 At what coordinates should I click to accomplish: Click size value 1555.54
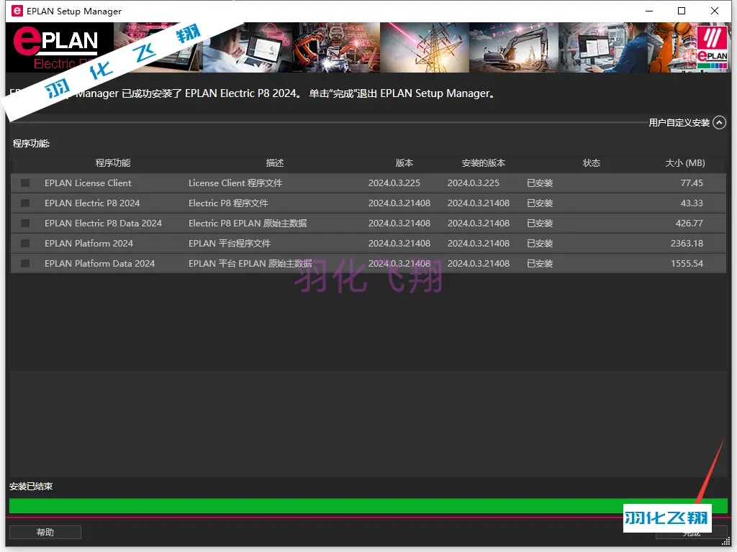[x=687, y=264]
